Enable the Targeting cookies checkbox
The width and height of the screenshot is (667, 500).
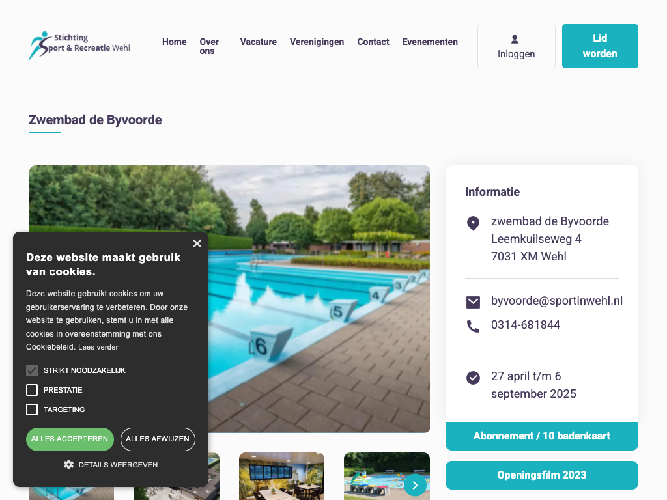pyautogui.click(x=32, y=410)
